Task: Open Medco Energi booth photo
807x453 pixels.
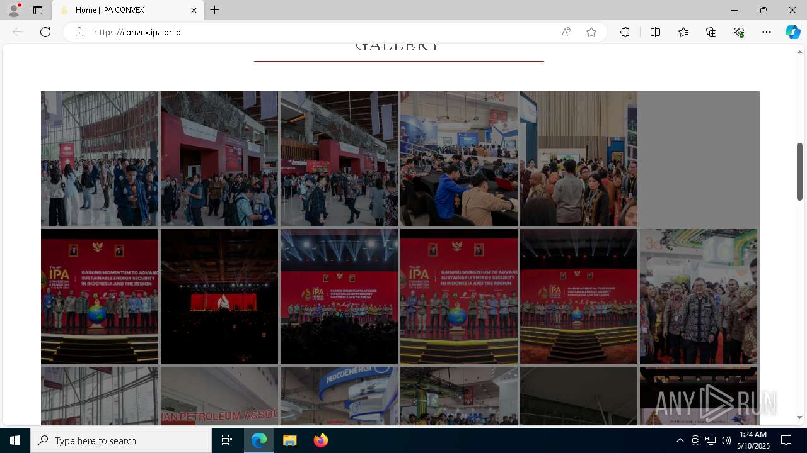Action: click(x=339, y=396)
